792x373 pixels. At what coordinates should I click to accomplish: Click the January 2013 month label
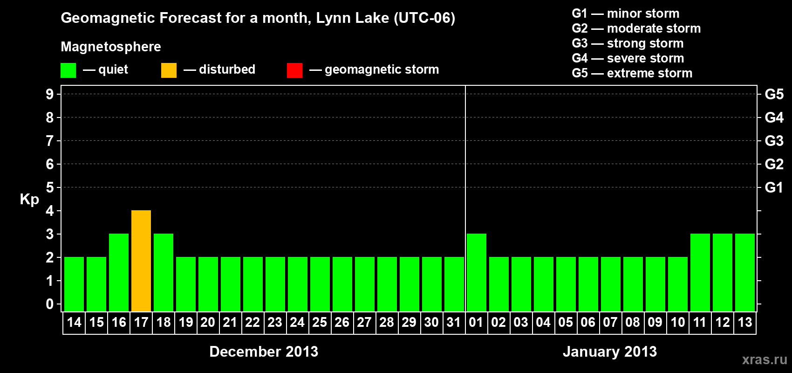coord(610,352)
